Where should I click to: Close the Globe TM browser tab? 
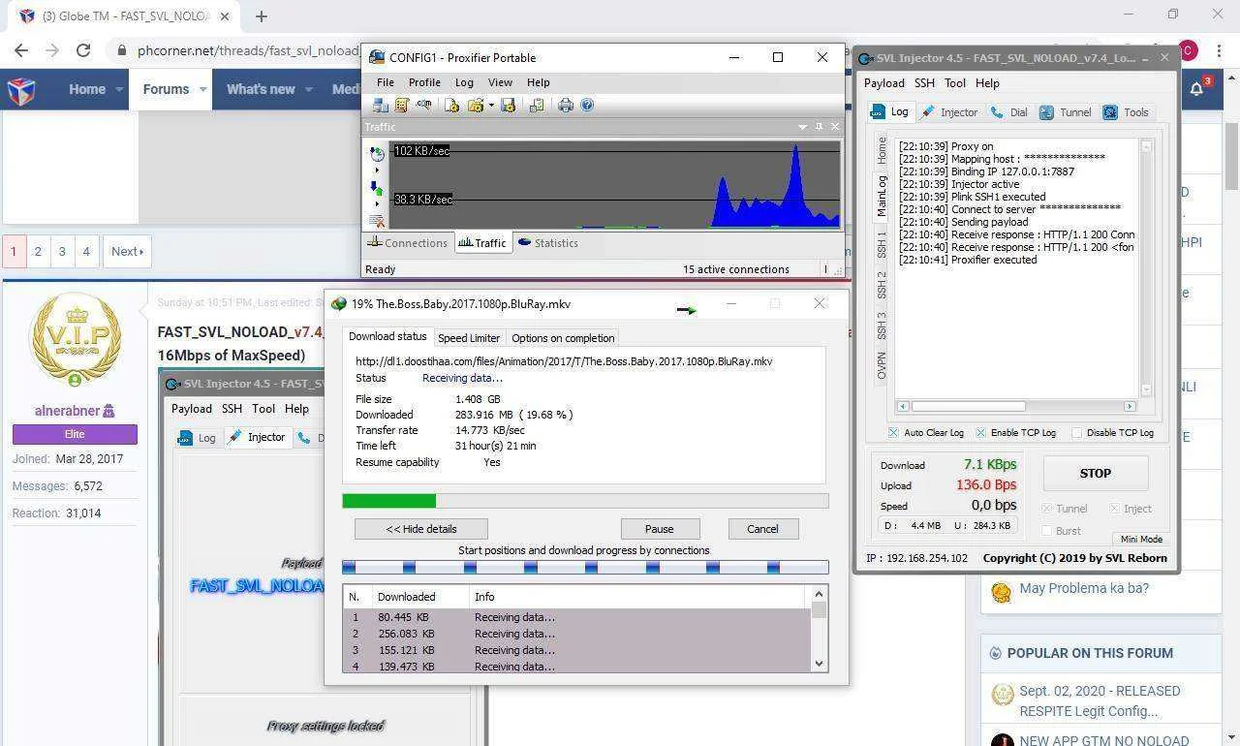[x=224, y=16]
